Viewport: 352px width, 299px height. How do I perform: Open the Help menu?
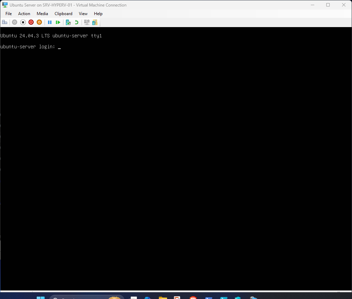click(x=98, y=14)
